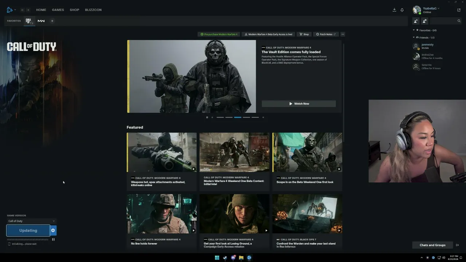The image size is (466, 262).
Task: Open 'No line holds forever' video card
Action: click(162, 221)
